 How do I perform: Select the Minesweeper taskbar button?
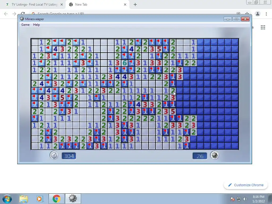point(73,199)
